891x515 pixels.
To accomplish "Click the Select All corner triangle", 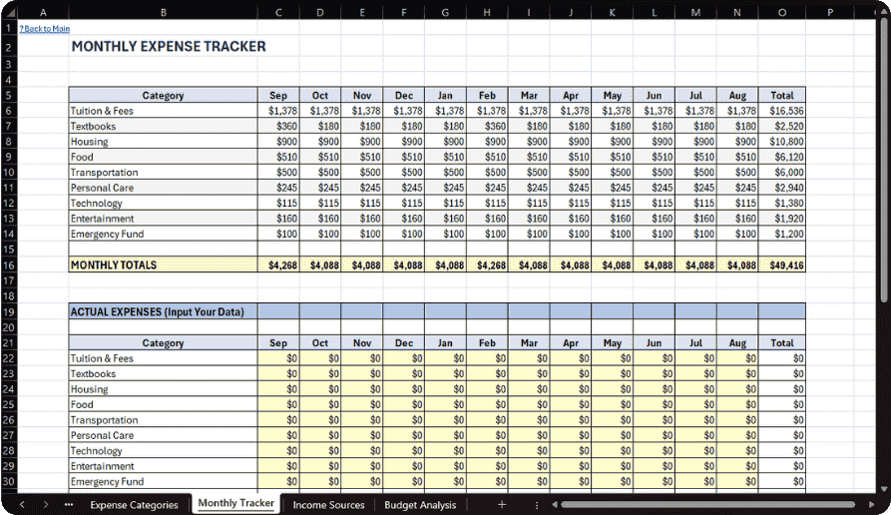I will point(9,12).
